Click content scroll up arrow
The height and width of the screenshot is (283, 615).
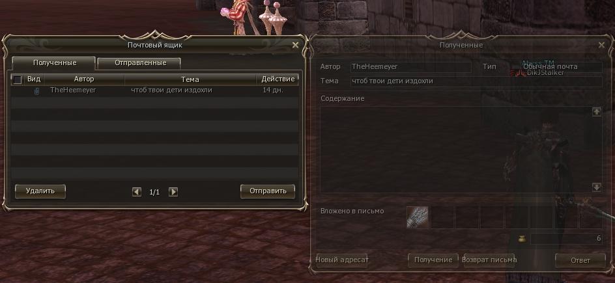596,111
